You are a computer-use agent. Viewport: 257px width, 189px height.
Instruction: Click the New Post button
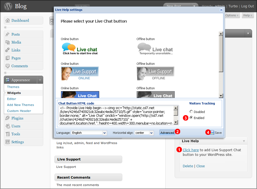[174, 6]
